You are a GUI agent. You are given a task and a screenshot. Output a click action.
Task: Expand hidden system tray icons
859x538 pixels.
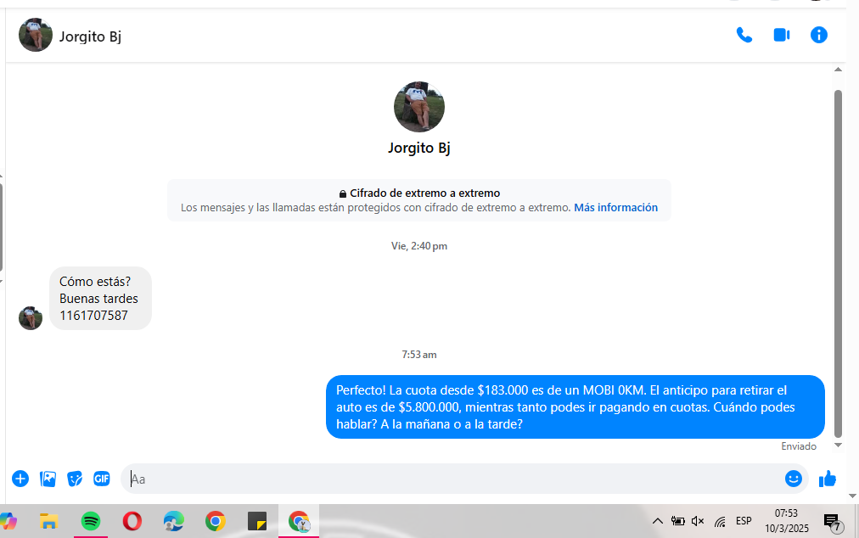point(657,521)
